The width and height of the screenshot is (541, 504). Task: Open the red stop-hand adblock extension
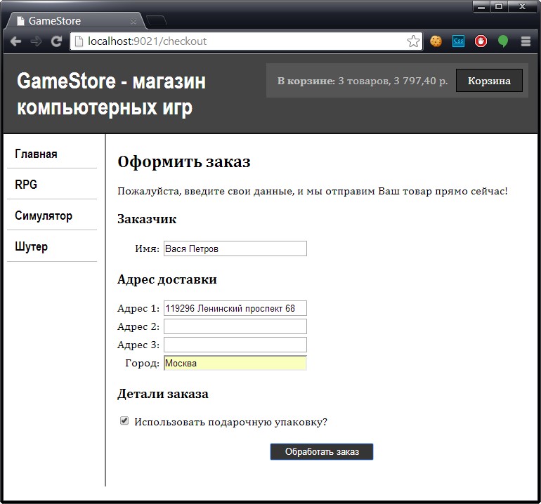[481, 41]
